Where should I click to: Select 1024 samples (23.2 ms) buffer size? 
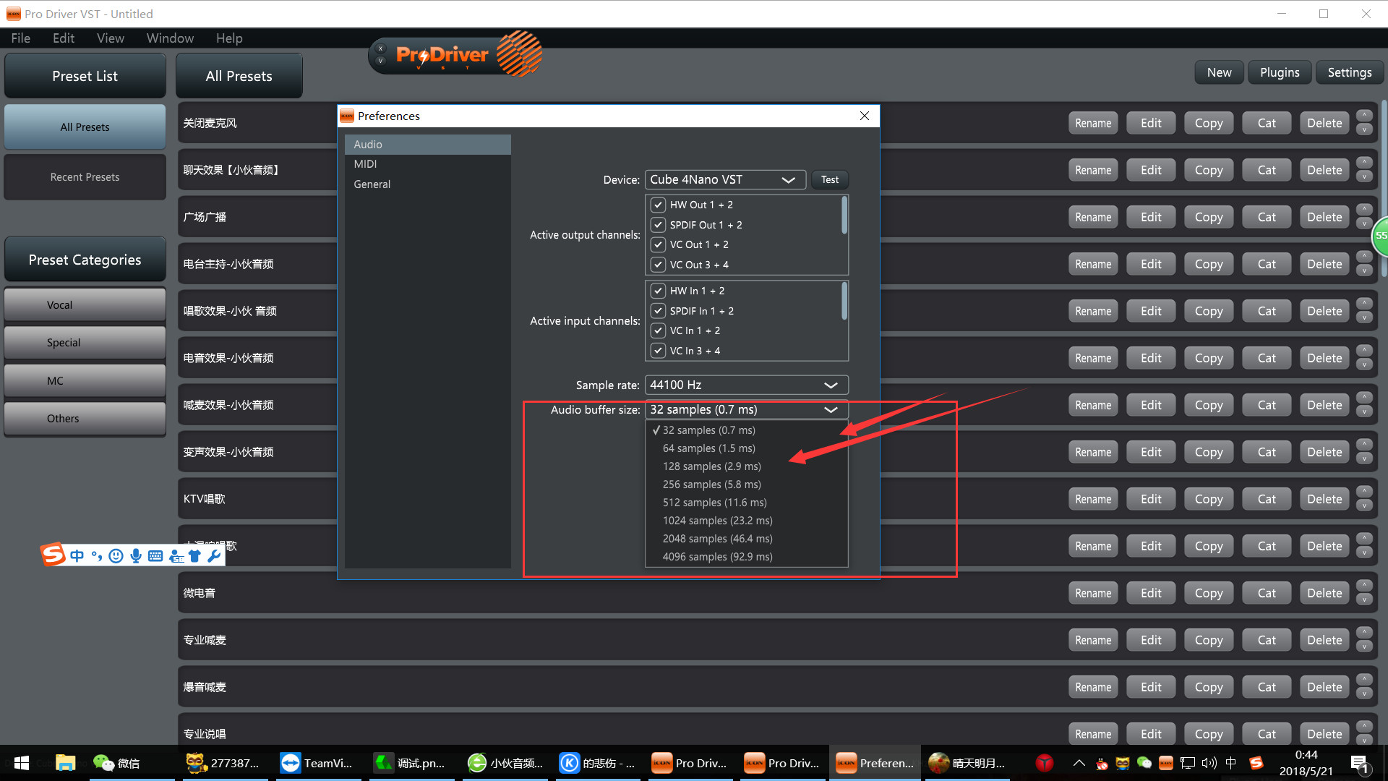(746, 521)
